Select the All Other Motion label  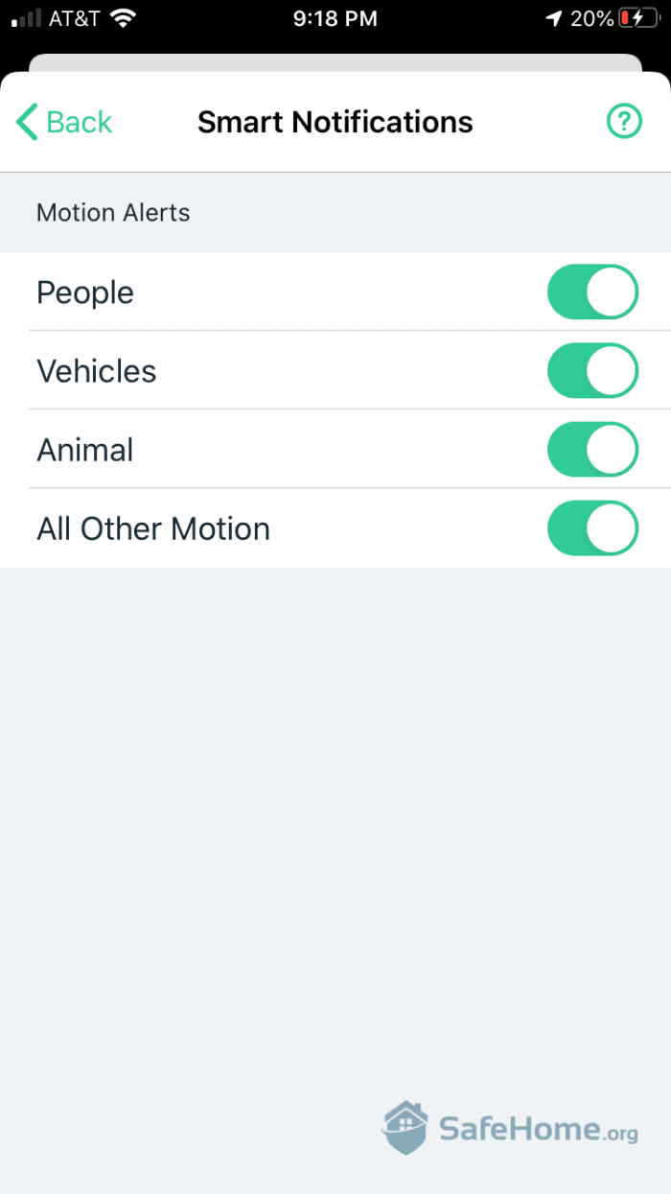click(153, 528)
